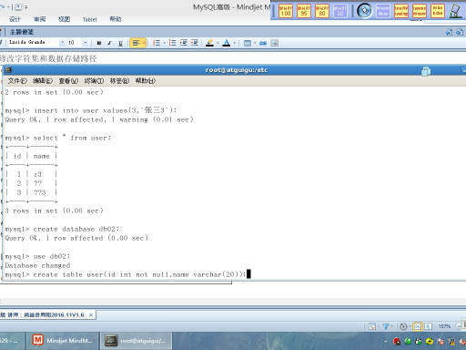
Task: Open the 审阅 ribbon tab
Action: 39,19
